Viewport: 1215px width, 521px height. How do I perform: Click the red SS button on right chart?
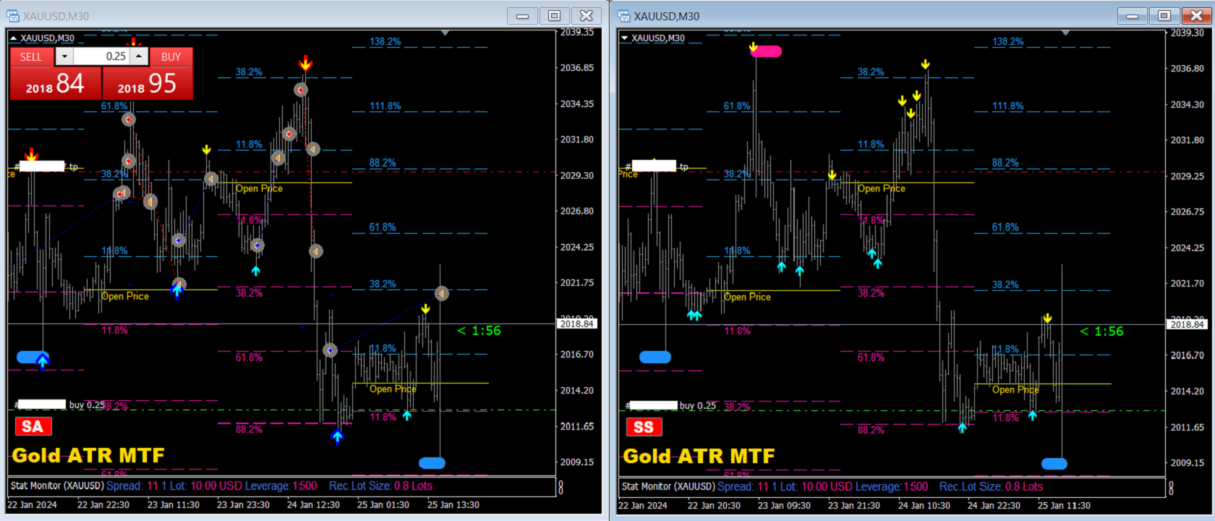[x=644, y=427]
